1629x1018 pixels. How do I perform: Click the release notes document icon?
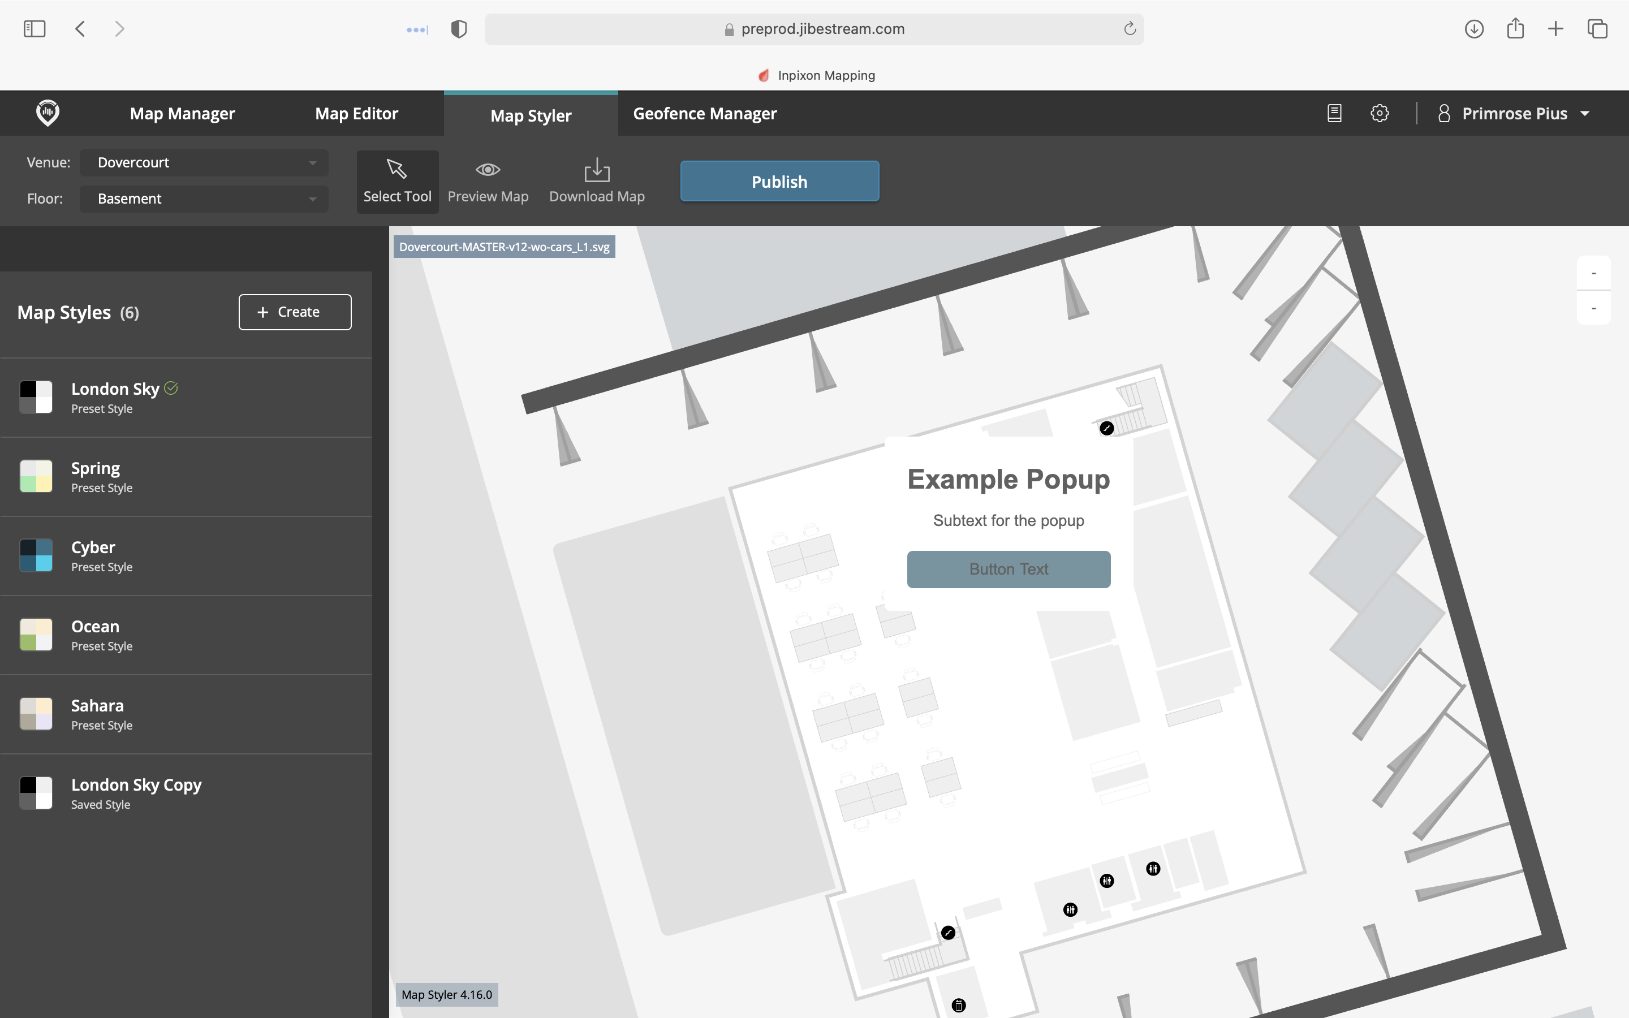click(x=1334, y=113)
